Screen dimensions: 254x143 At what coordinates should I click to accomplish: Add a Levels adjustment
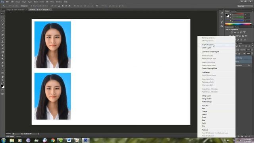[x=235, y=33]
